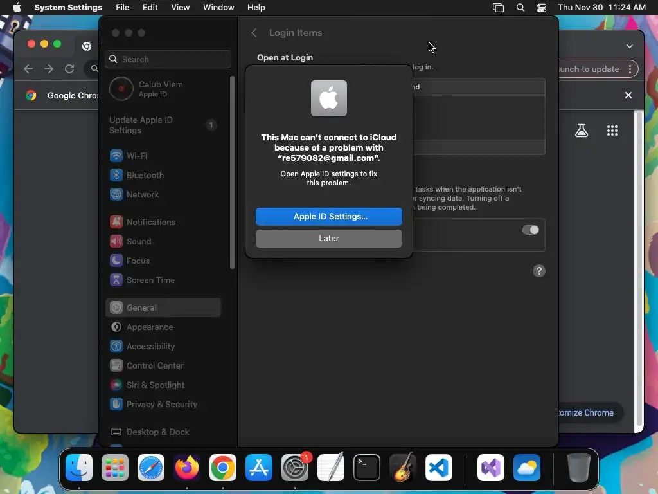Open Chrome Labs flask icon
658x494 pixels.
coord(581,131)
